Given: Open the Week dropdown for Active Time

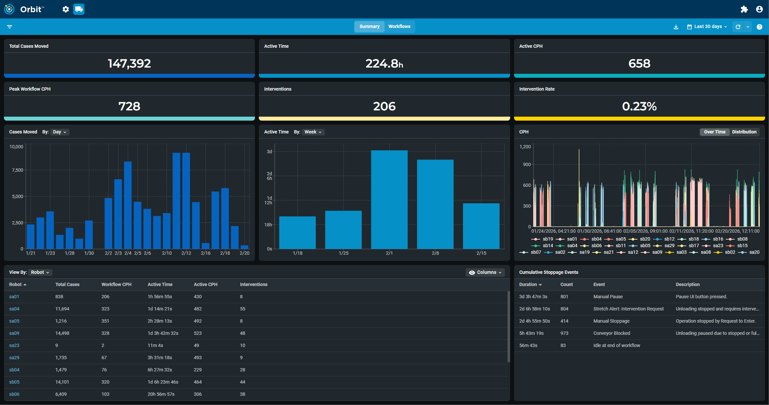Looking at the screenshot, I should [313, 132].
